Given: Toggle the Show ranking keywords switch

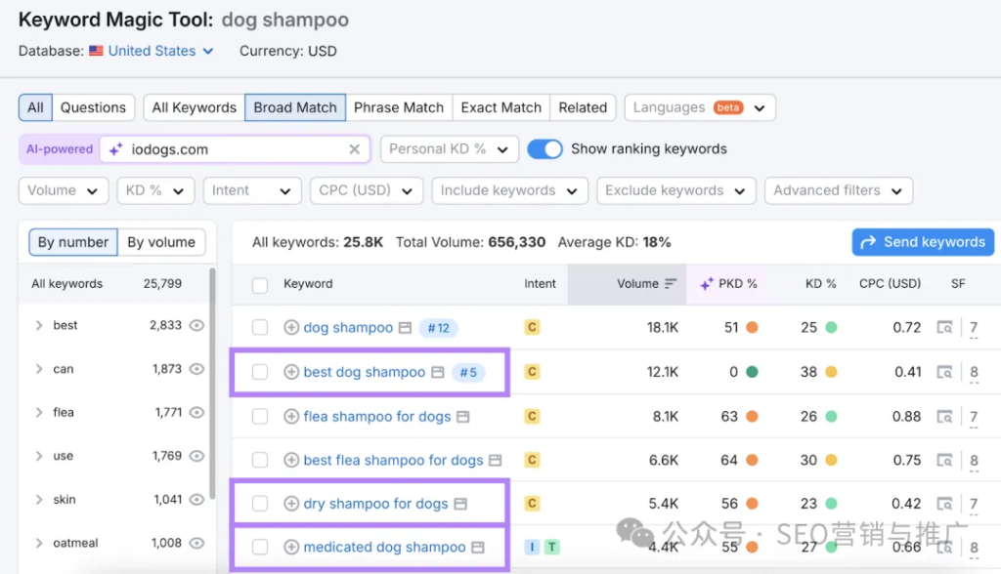Looking at the screenshot, I should click(544, 149).
